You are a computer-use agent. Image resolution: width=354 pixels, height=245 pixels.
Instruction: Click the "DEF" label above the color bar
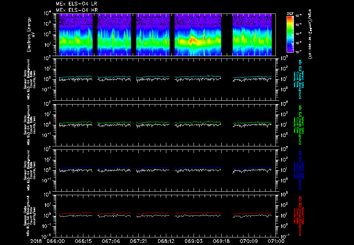point(290,13)
